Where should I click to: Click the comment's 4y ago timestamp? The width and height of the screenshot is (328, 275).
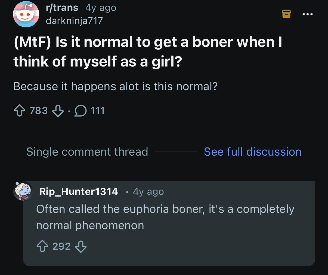pos(148,192)
